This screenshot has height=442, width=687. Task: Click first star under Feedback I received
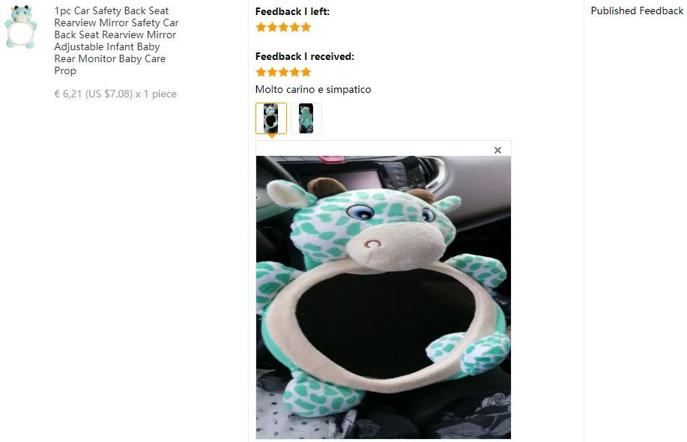click(x=261, y=72)
